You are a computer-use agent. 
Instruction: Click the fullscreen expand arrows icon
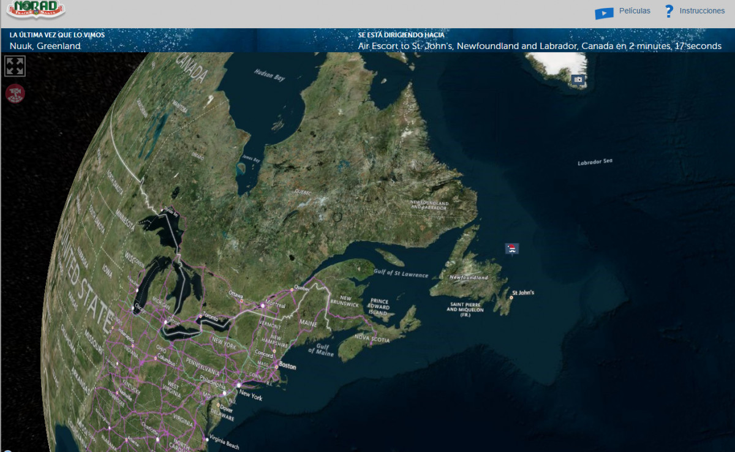pyautogui.click(x=15, y=66)
